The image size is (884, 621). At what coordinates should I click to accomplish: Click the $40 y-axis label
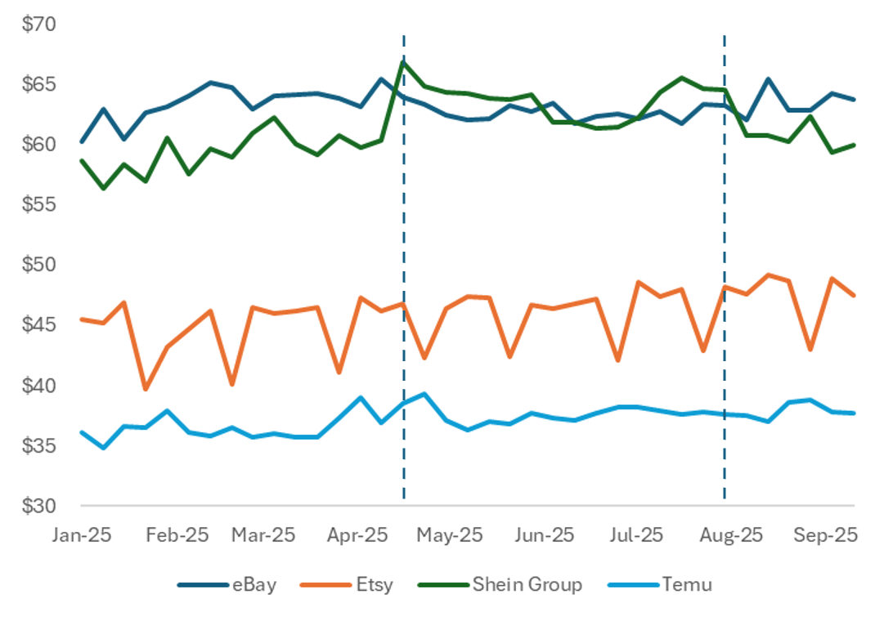click(x=38, y=386)
